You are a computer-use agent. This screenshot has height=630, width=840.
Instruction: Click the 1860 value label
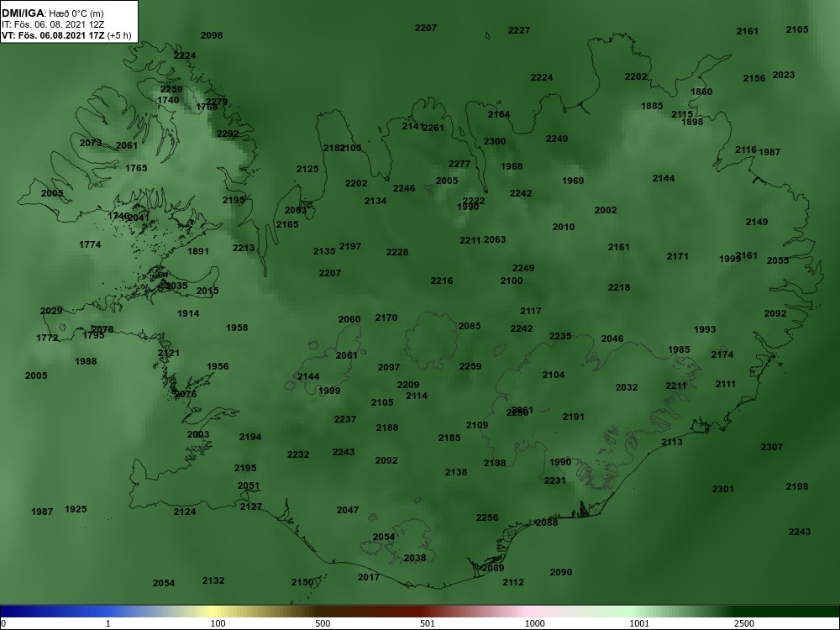point(701,92)
